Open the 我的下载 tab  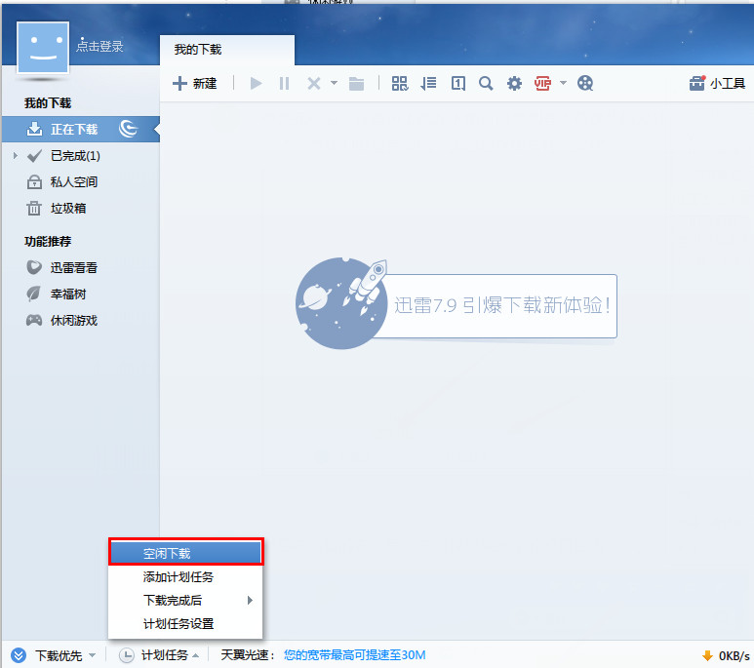pos(227,50)
